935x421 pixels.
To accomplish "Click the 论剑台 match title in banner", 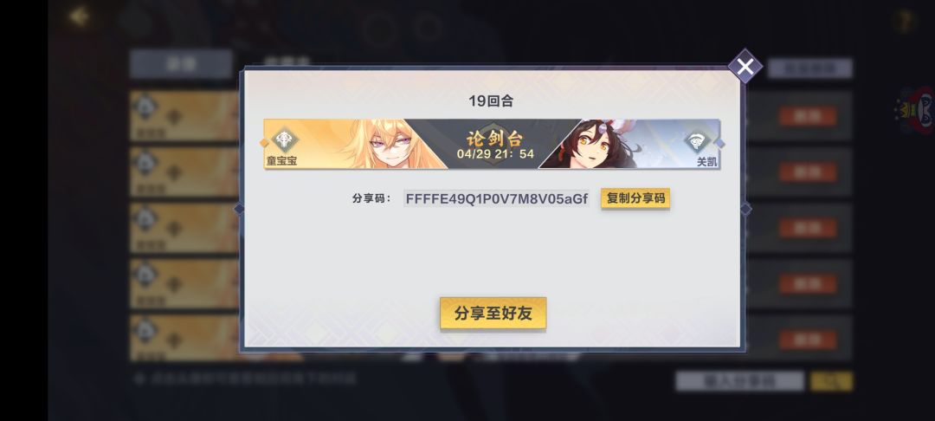I will click(x=494, y=139).
